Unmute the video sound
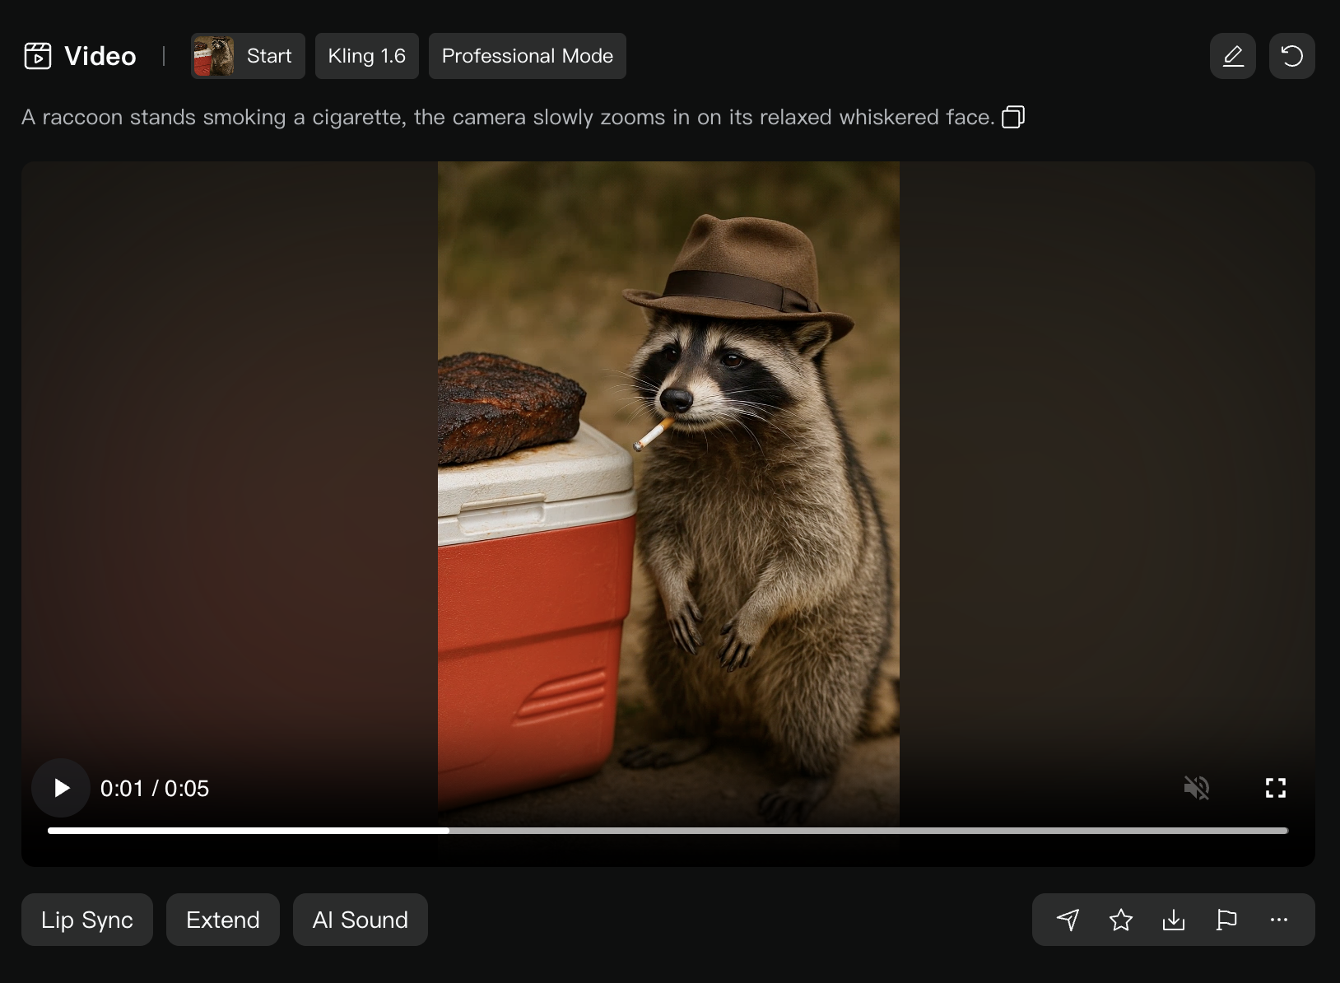The width and height of the screenshot is (1340, 983). (x=1196, y=788)
